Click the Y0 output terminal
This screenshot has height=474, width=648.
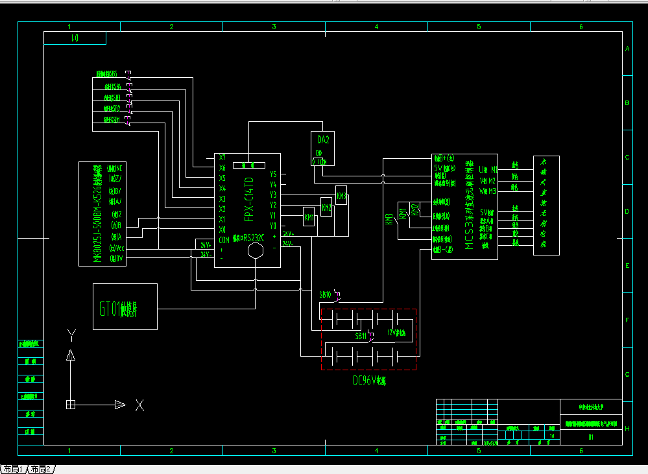[x=272, y=226]
